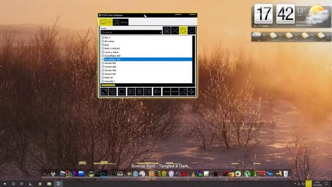Click the minutes tile showing 42 in clock widget
This screenshot has width=332, height=187.
coord(285,14)
